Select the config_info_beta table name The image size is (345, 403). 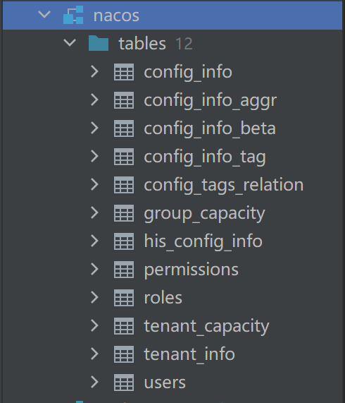[x=210, y=128]
